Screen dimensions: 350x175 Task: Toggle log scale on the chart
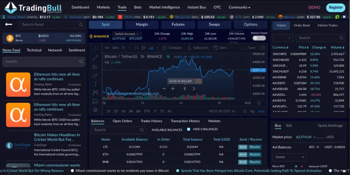coord(252,111)
